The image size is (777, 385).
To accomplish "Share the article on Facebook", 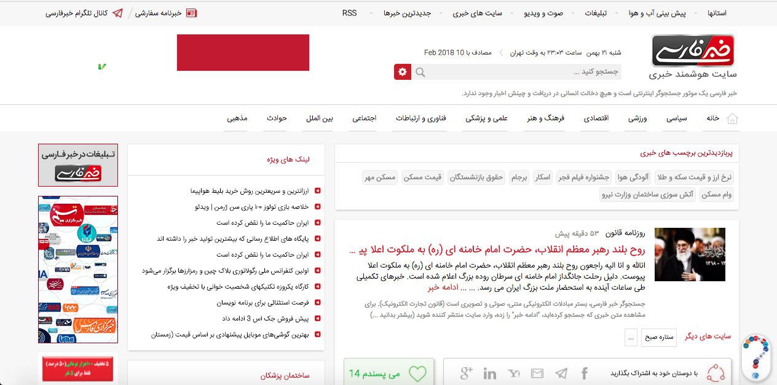I will [585, 373].
